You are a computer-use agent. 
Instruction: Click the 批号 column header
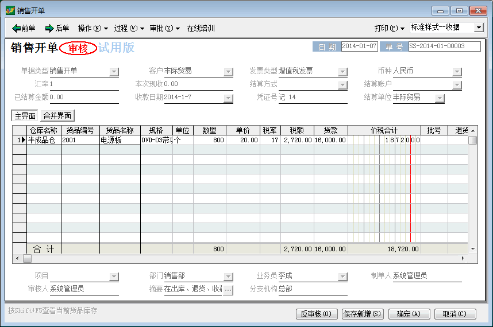(434, 130)
